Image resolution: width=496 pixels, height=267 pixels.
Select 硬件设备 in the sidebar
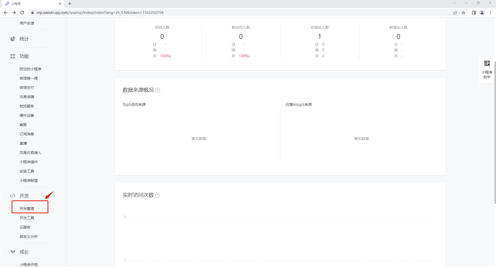tap(27, 115)
